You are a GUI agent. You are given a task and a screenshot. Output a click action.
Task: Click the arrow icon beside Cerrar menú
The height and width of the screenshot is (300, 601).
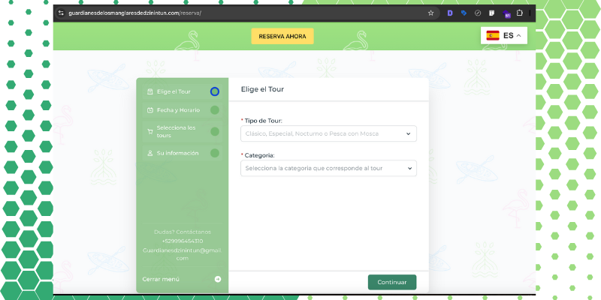[217, 279]
